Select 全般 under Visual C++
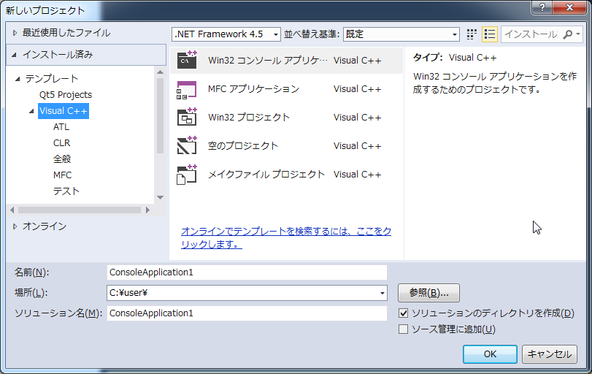The width and height of the screenshot is (592, 374). point(62,159)
